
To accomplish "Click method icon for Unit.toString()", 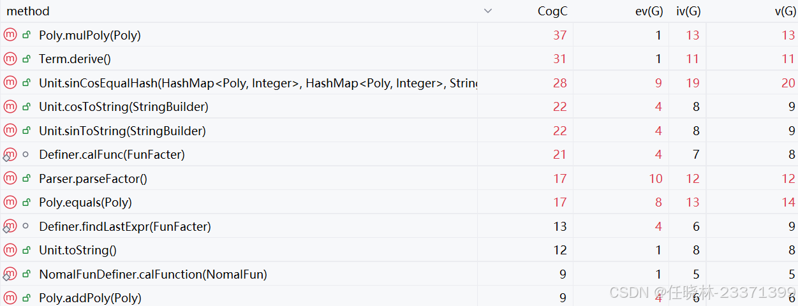I will tap(10, 250).
